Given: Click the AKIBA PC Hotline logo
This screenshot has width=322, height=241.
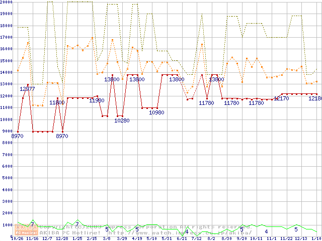Looking at the screenshot, I should tap(27, 230).
